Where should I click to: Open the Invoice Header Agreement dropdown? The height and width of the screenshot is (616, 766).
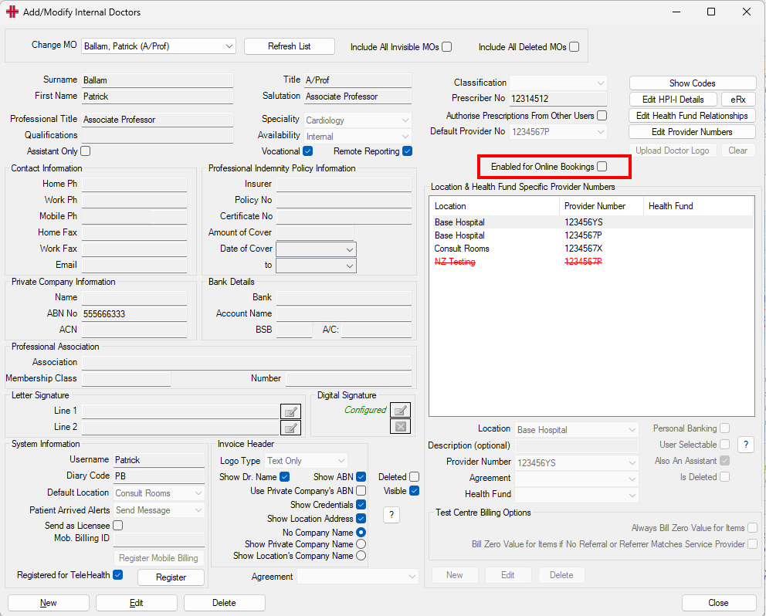[358, 577]
